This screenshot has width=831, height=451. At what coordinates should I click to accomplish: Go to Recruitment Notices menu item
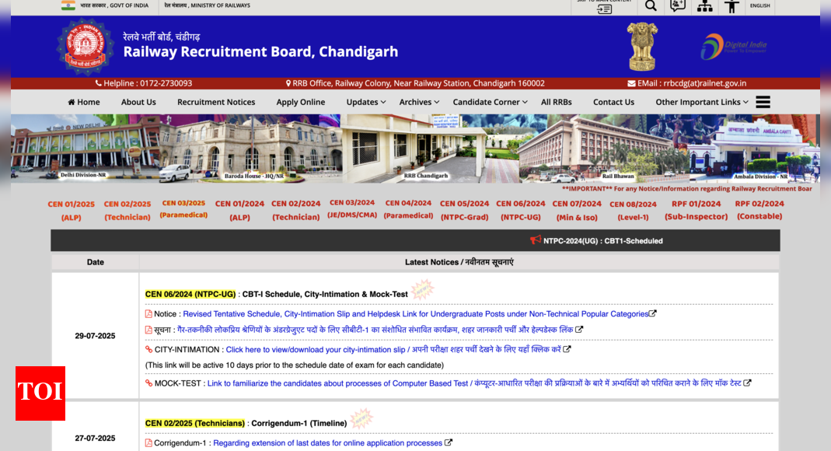tap(216, 102)
